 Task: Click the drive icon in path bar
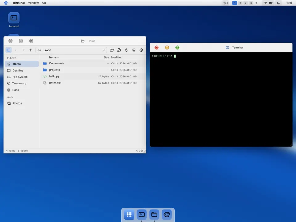click(39, 50)
